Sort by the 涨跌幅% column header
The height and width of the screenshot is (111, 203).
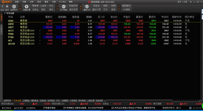(62, 17)
